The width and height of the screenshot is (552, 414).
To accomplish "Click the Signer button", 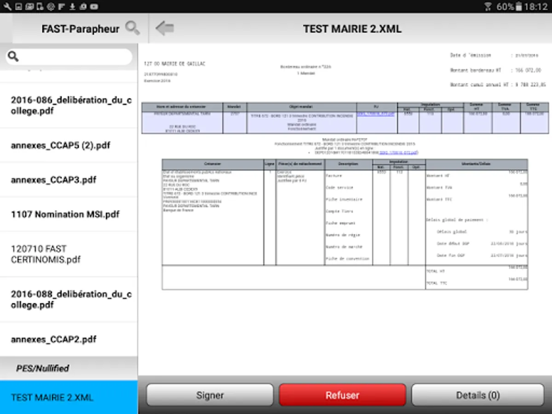I will point(210,395).
